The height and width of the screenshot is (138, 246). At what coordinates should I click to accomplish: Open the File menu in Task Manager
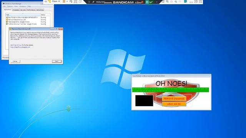pyautogui.click(x=4, y=7)
